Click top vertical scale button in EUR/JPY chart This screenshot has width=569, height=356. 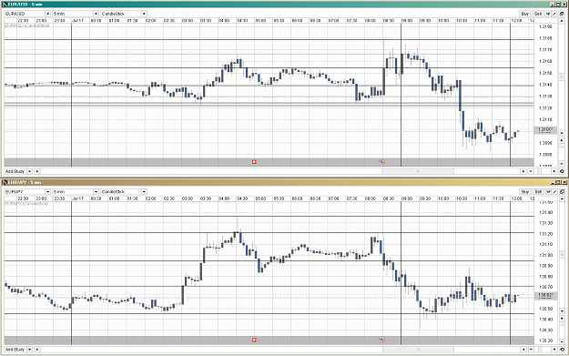(562, 198)
